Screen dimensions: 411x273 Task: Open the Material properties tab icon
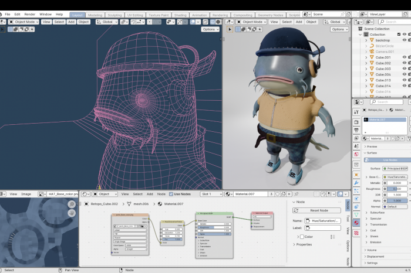pos(356,223)
